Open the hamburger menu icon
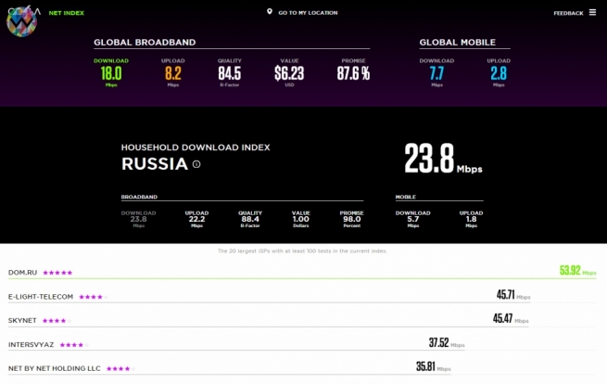607x384 pixels. [x=592, y=12]
